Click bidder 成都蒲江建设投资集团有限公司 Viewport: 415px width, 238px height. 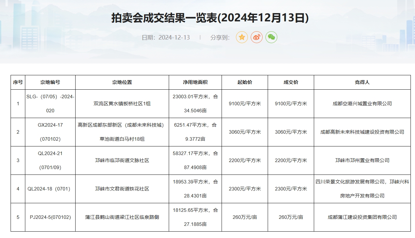click(362, 217)
